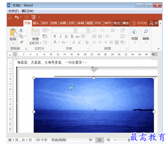Switch to the 动画 (Animations) tab
This screenshot has width=168, height=147.
click(x=63, y=23)
